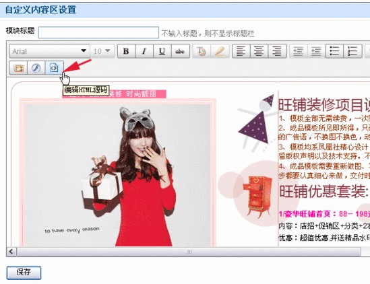Click the line 2、成品模板所见即所得
The width and height of the screenshot is (370, 284).
(x=324, y=128)
